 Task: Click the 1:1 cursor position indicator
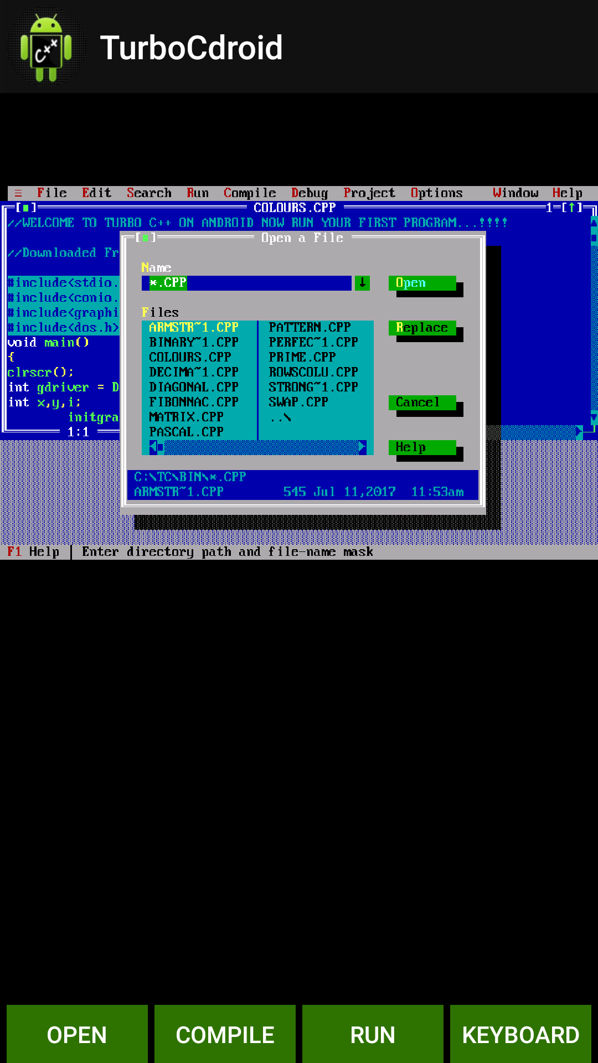[78, 432]
